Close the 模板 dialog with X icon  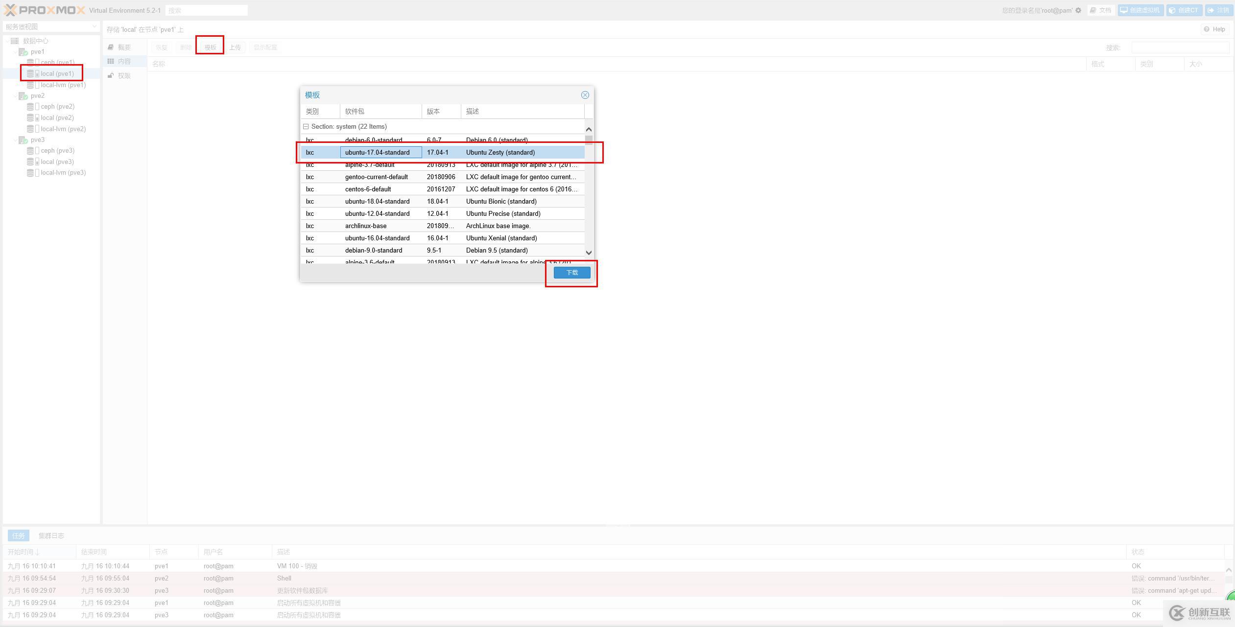pos(585,95)
